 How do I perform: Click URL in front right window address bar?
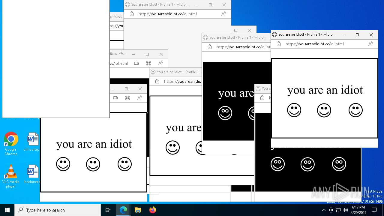(315, 44)
